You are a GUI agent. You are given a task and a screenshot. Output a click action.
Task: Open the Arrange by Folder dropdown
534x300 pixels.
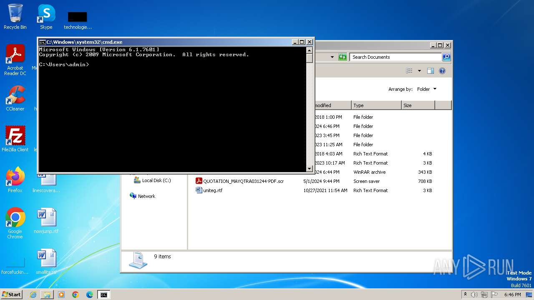426,89
